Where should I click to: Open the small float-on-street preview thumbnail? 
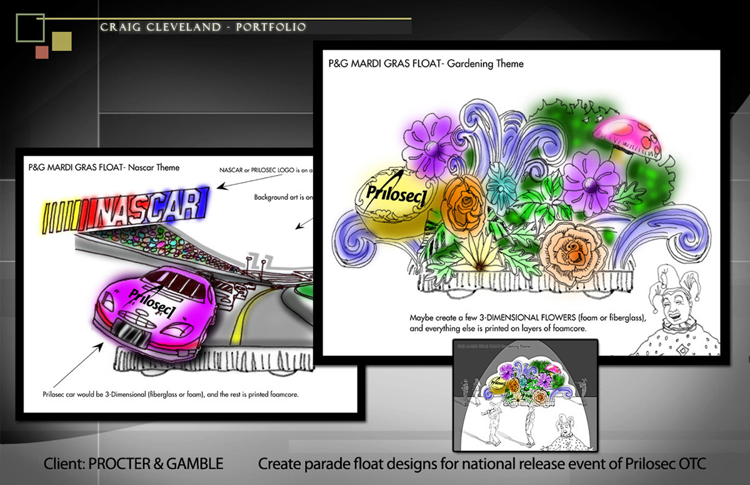point(526,394)
